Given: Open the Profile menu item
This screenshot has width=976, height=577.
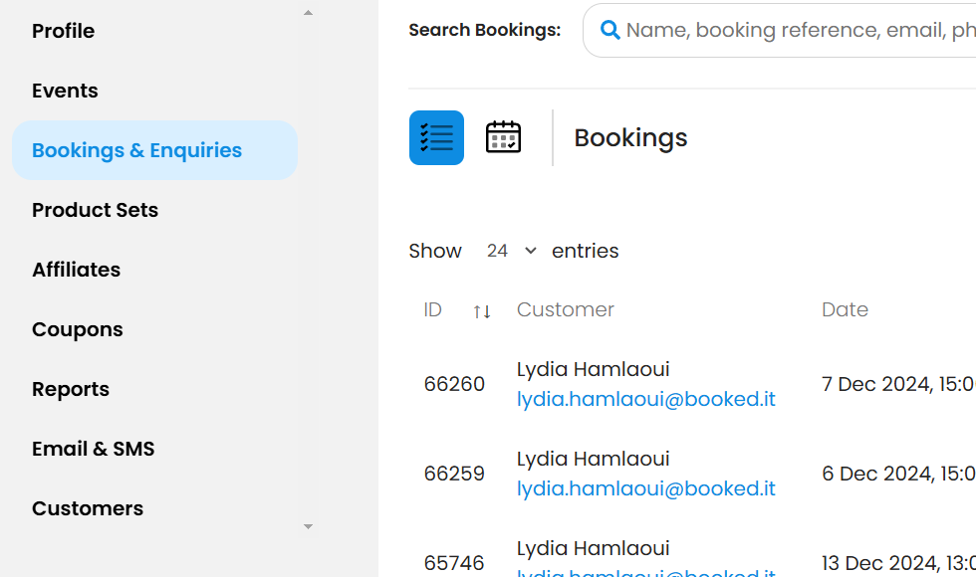Looking at the screenshot, I should click(x=63, y=31).
